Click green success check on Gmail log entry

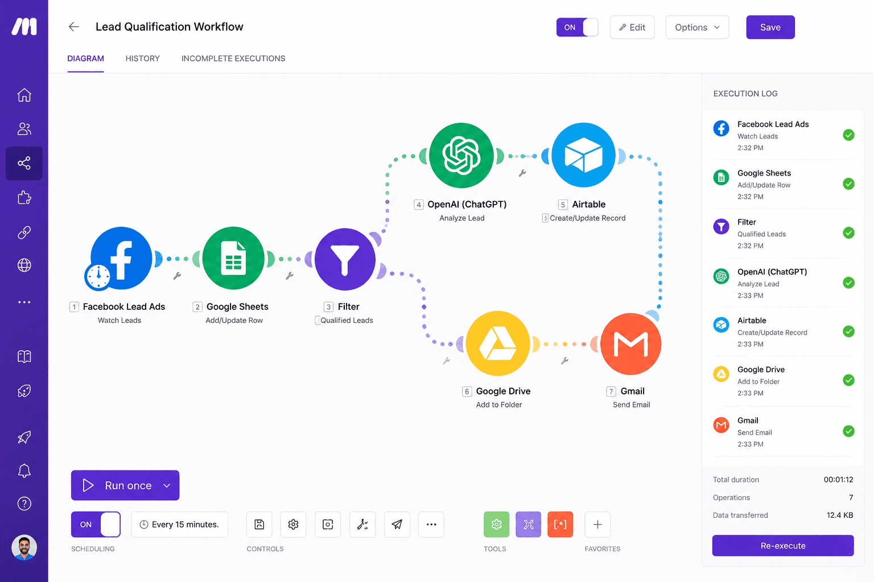pyautogui.click(x=848, y=431)
